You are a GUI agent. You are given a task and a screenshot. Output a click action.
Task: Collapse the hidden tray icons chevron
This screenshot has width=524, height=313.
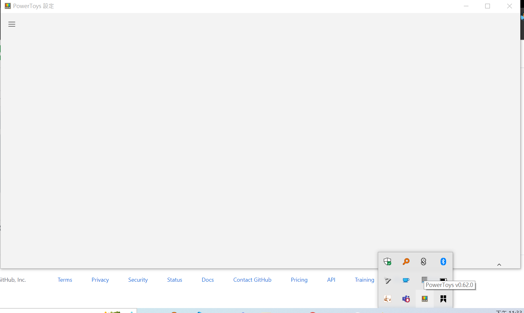tap(499, 265)
